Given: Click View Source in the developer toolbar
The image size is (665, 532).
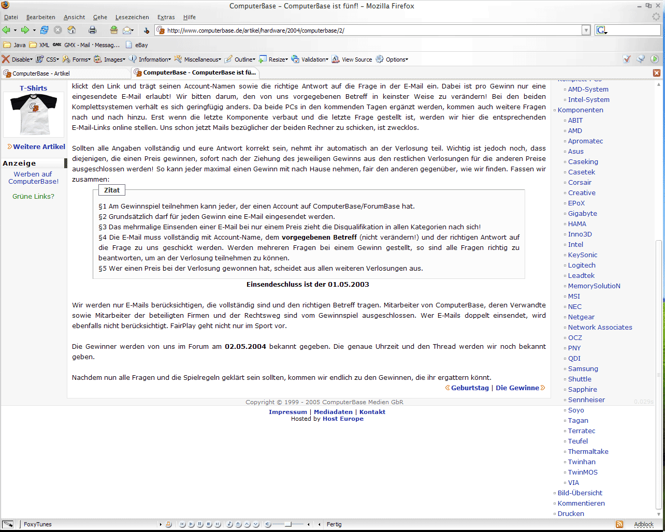Looking at the screenshot, I should pos(352,60).
